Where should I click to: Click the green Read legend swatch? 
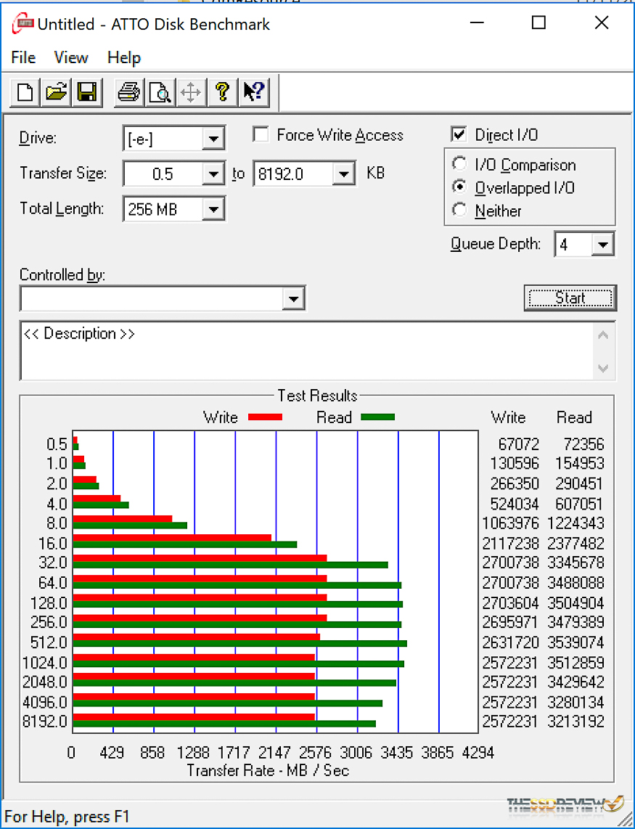pyautogui.click(x=377, y=417)
